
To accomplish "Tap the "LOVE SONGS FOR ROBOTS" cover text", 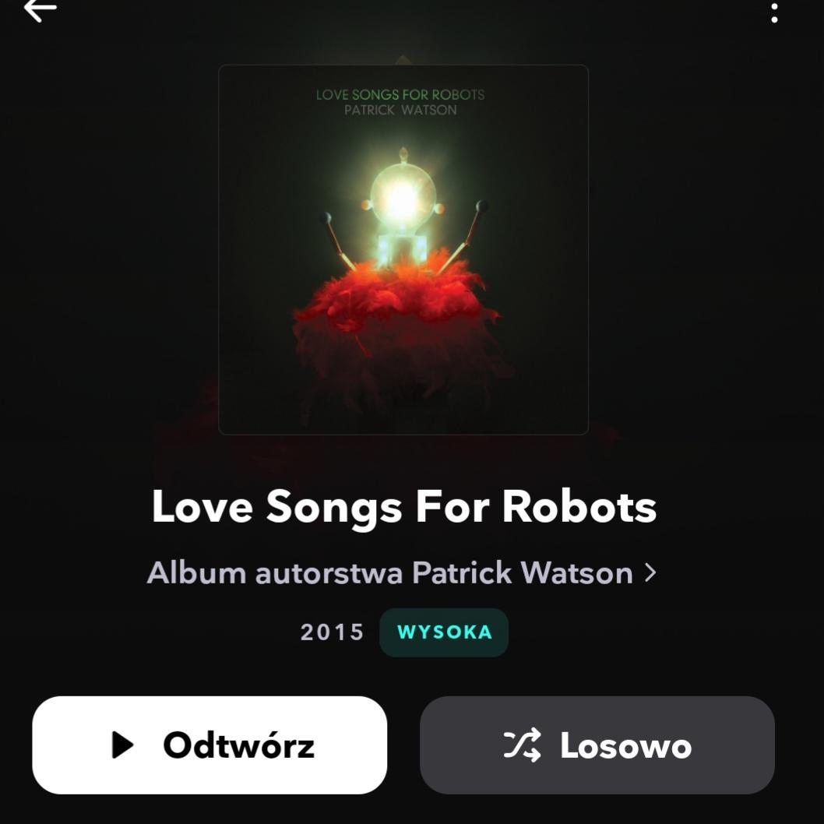I will point(400,94).
